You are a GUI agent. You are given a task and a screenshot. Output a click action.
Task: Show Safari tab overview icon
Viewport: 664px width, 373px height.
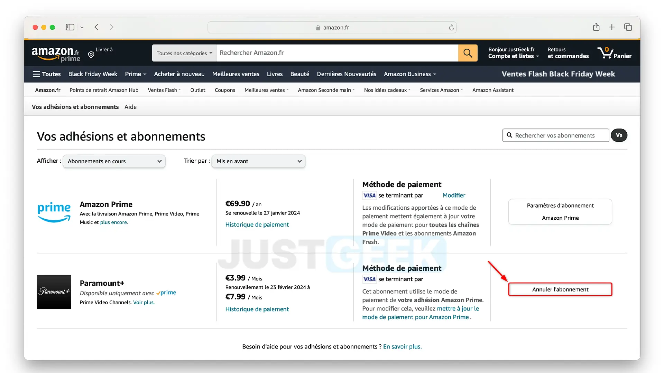628,27
